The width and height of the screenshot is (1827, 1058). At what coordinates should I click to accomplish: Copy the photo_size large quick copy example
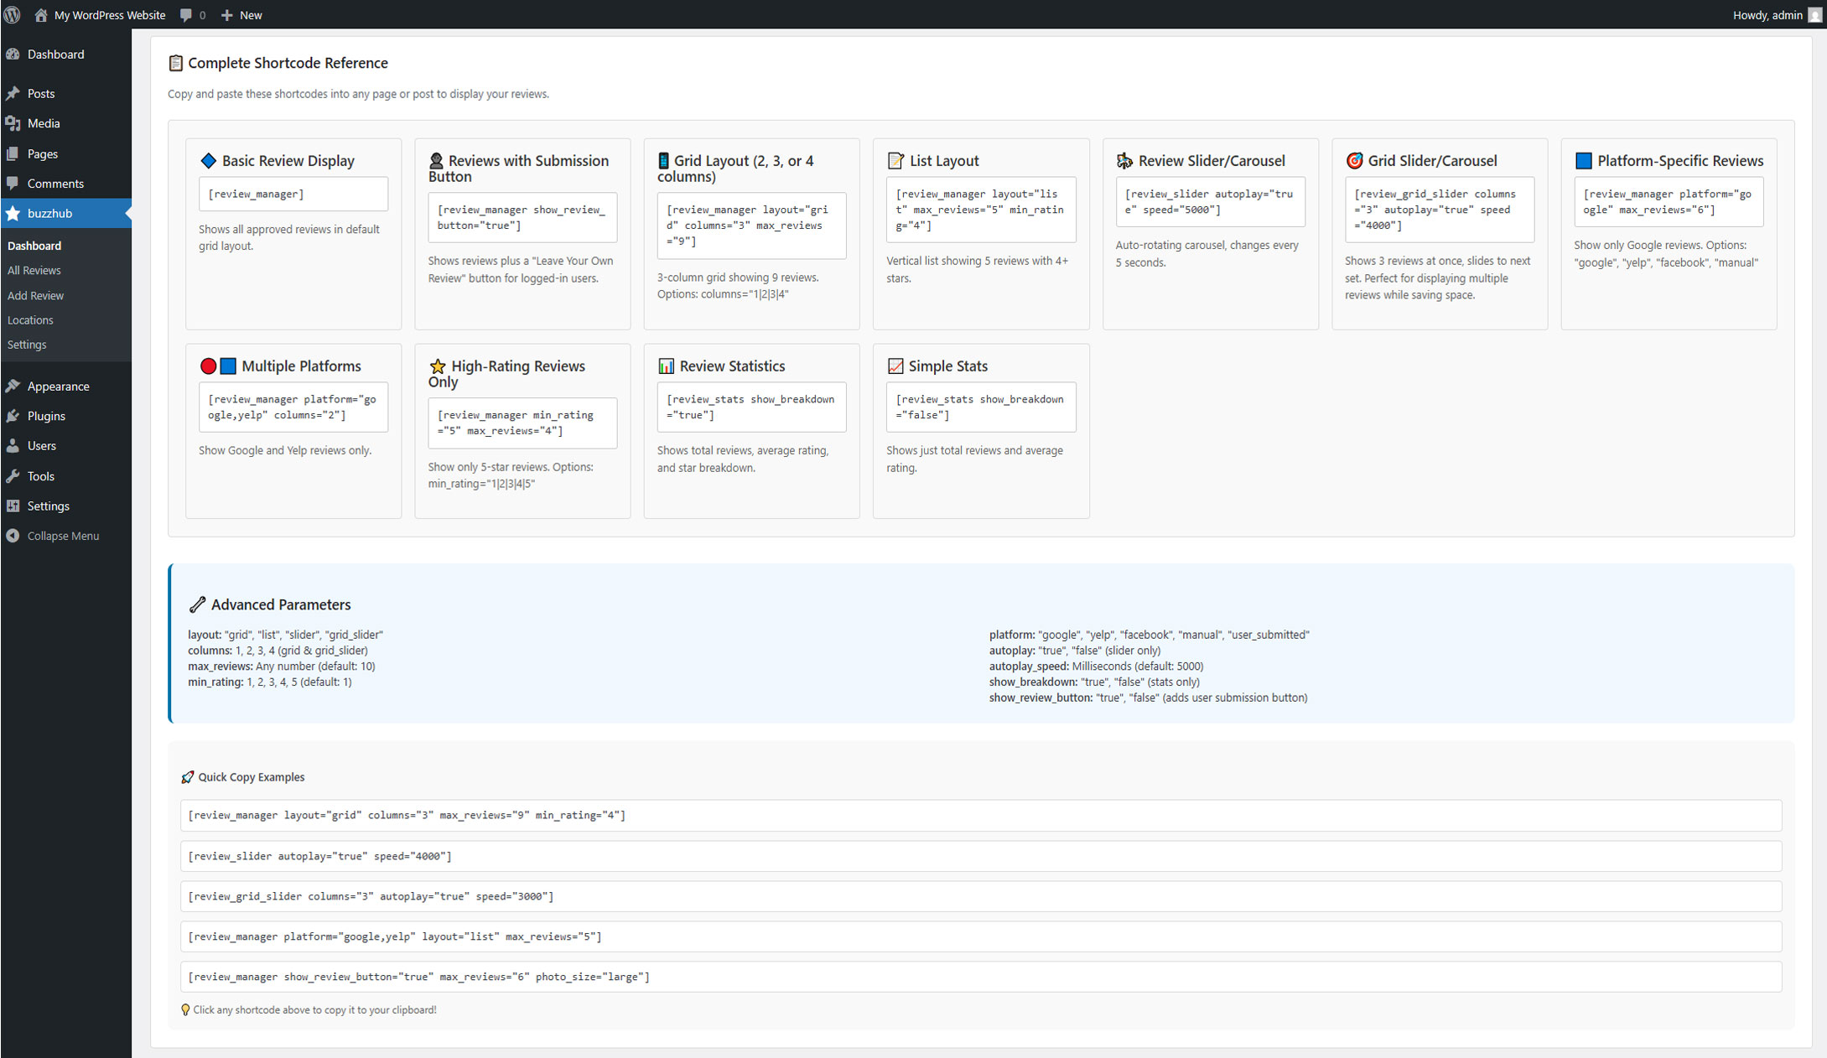pos(979,978)
